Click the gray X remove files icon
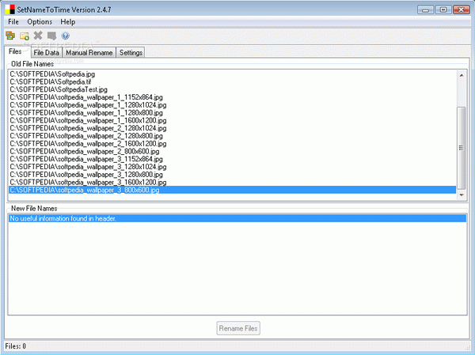 click(x=38, y=36)
